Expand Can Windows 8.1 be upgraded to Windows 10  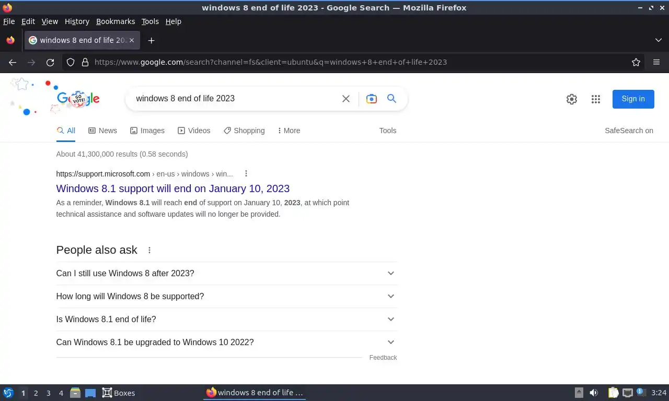tap(226, 342)
